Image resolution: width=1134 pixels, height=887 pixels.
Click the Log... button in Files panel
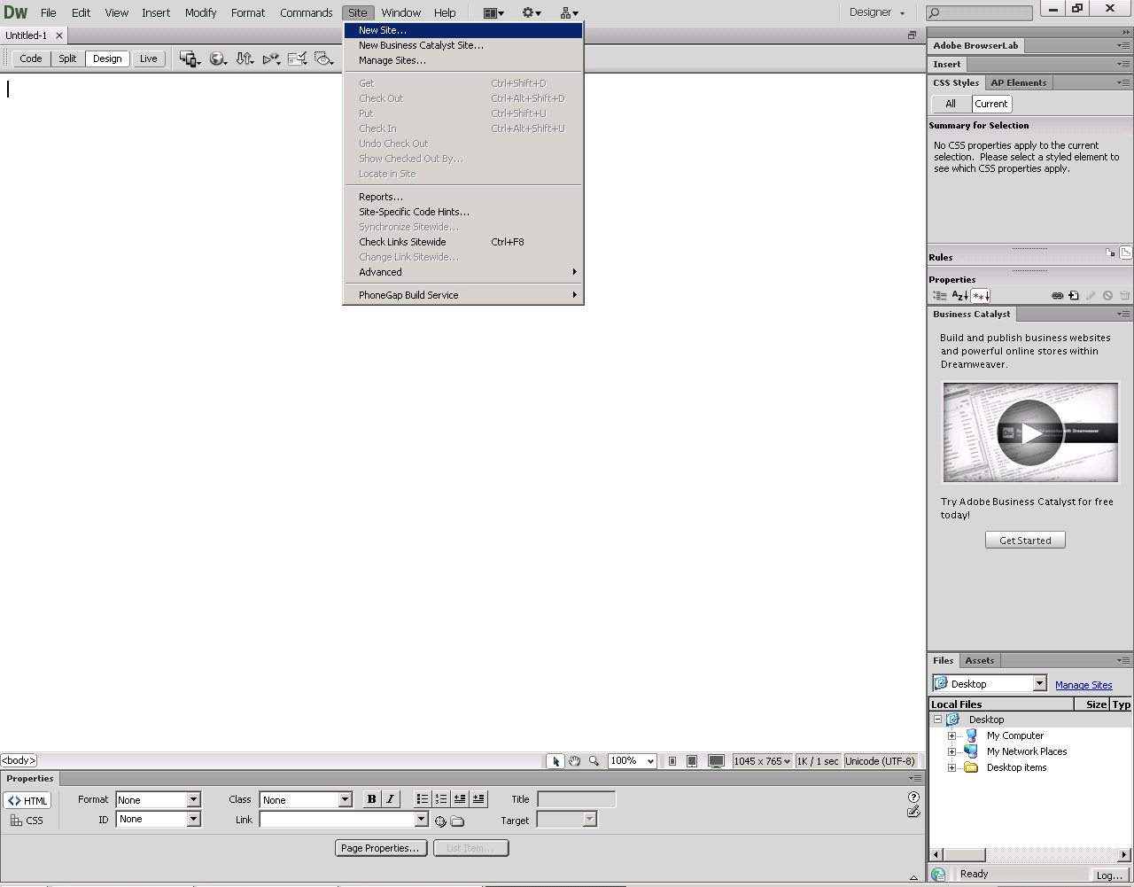1109,875
